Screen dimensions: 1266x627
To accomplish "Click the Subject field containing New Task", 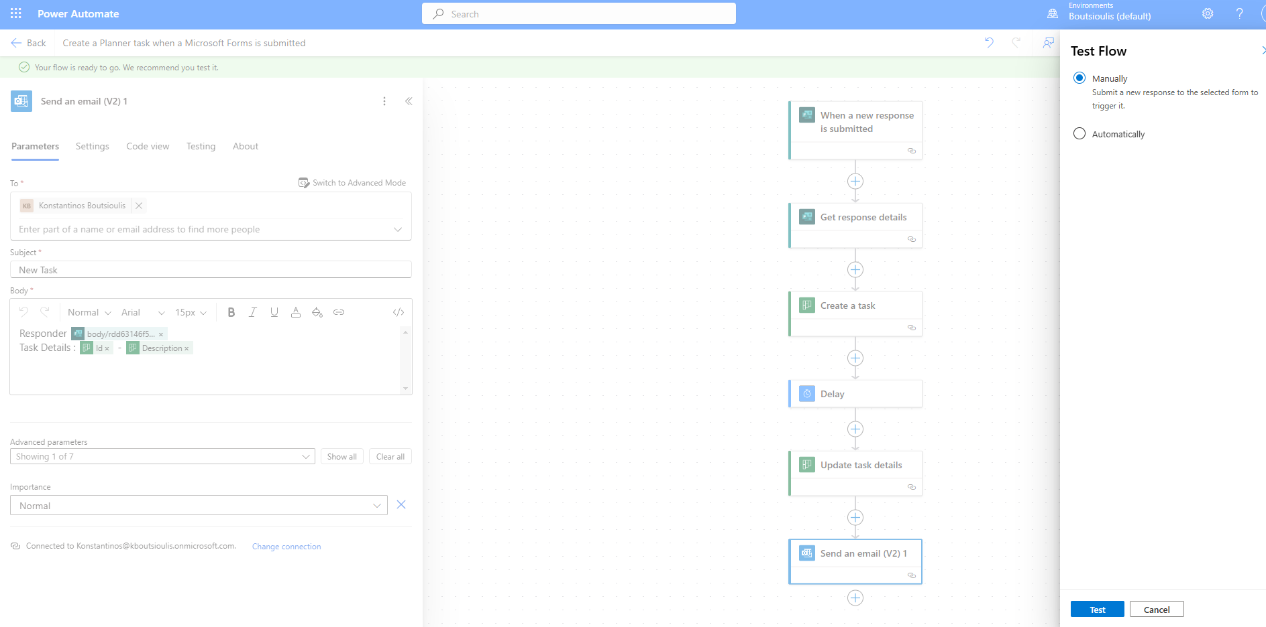I will [211, 269].
